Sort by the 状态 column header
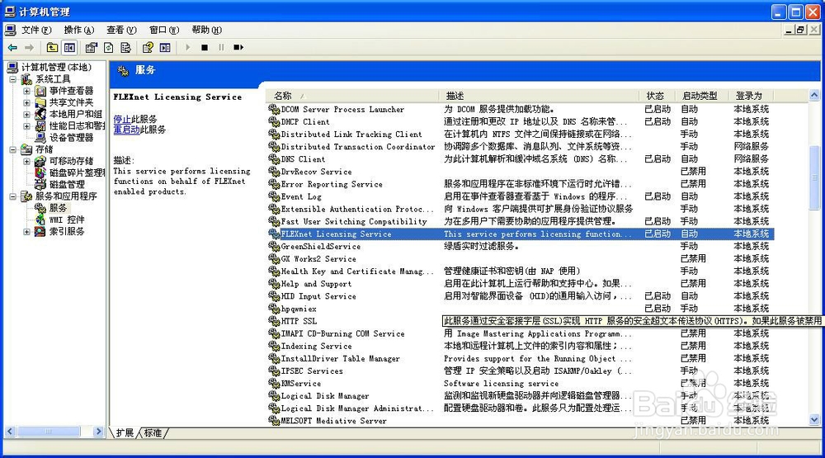The height and width of the screenshot is (458, 825). pyautogui.click(x=658, y=95)
